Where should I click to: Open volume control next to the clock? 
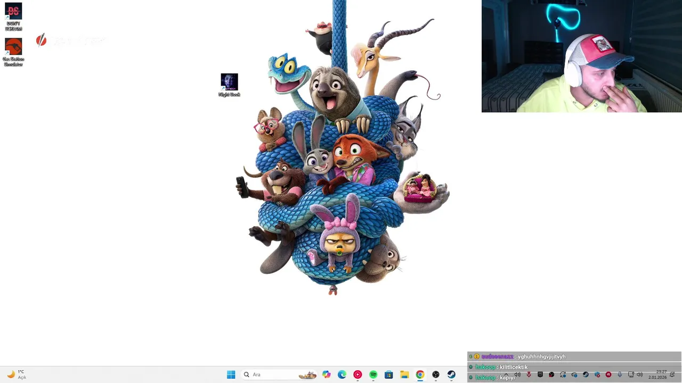[639, 374]
